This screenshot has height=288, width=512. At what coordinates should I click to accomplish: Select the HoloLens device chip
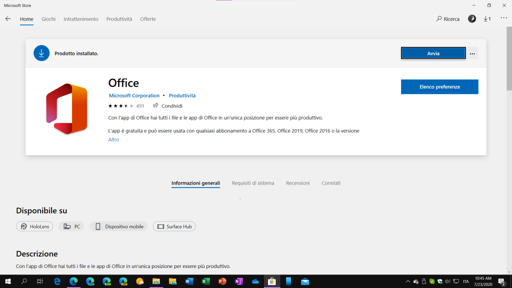pos(35,226)
